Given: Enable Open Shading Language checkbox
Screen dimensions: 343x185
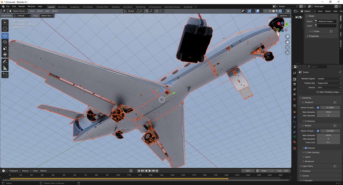Looking at the screenshot, I should 318,92.
